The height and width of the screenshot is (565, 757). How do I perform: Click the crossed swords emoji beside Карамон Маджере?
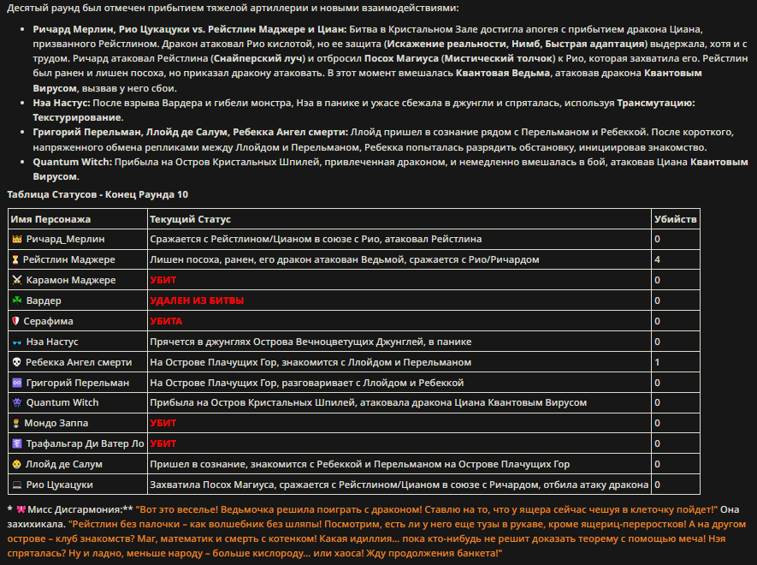(x=17, y=280)
